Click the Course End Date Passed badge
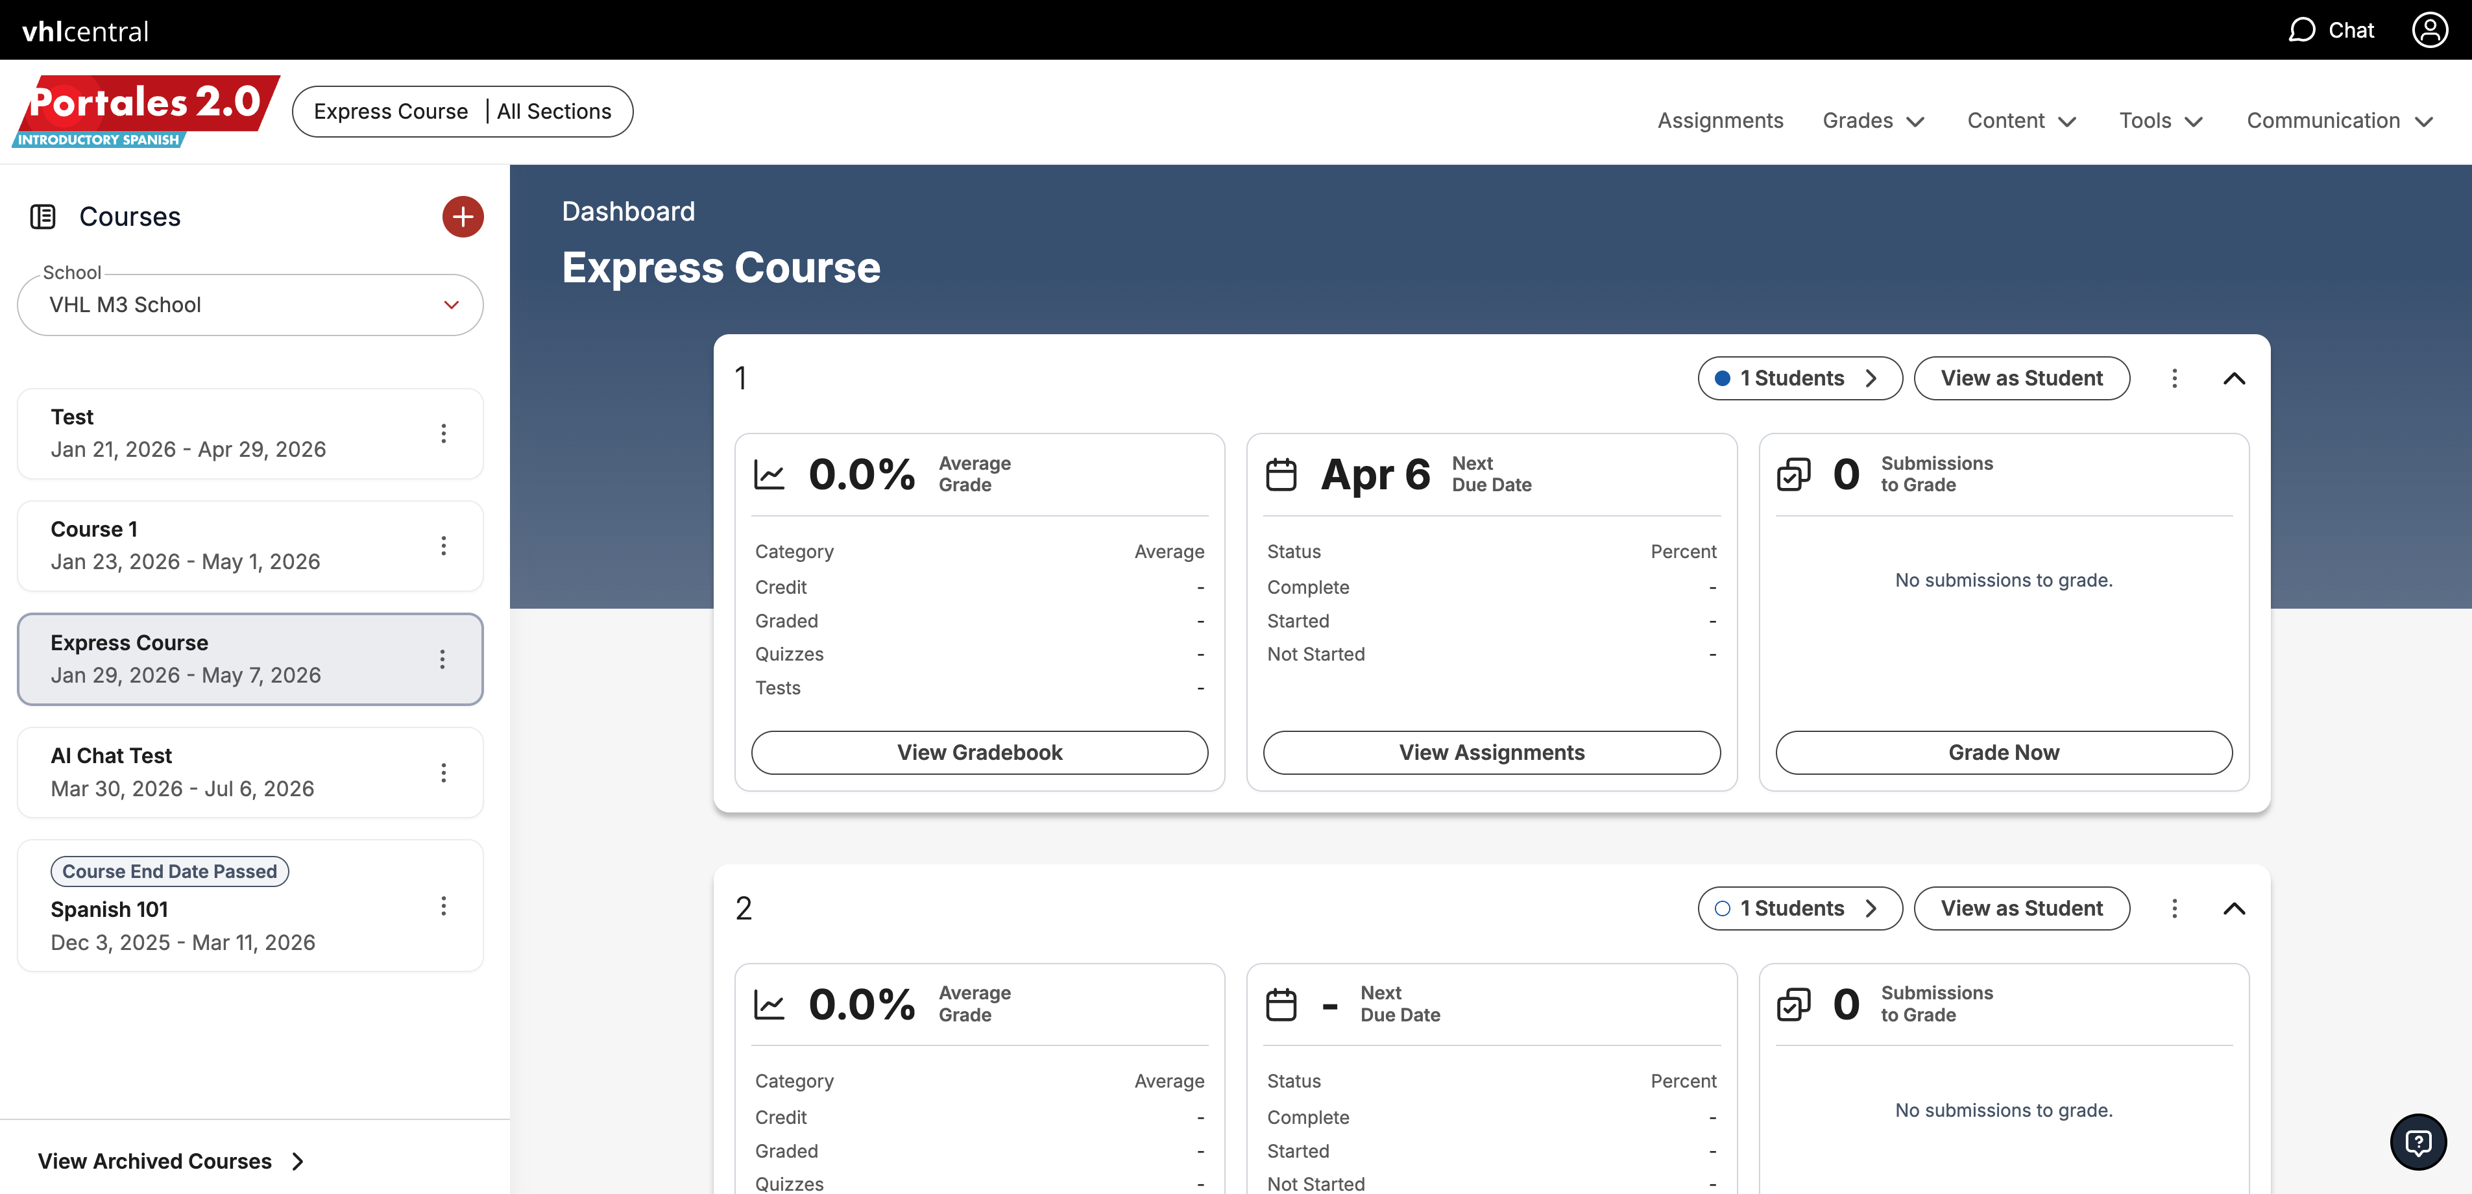Image resolution: width=2472 pixels, height=1194 pixels. tap(170, 871)
